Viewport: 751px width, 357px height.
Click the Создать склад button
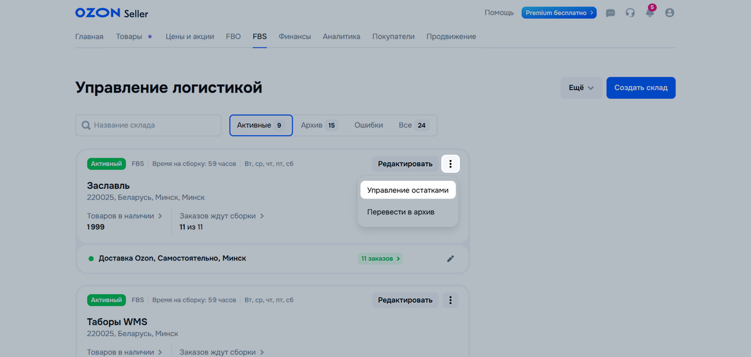tap(641, 88)
